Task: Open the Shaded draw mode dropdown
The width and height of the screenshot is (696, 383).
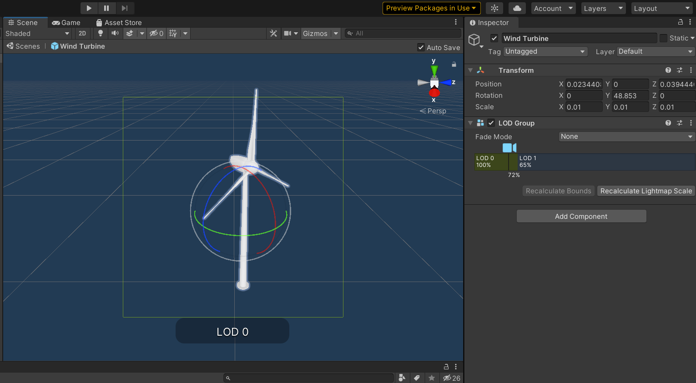Action: 37,34
